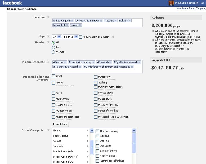Select All gender radio button
This screenshot has height=164, width=206.
(x=53, y=43)
